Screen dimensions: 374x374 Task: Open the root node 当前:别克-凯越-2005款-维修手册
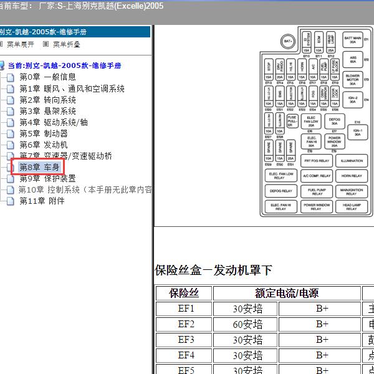click(x=64, y=65)
